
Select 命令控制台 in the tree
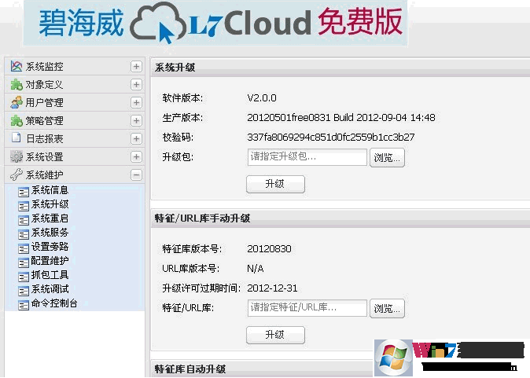point(54,303)
